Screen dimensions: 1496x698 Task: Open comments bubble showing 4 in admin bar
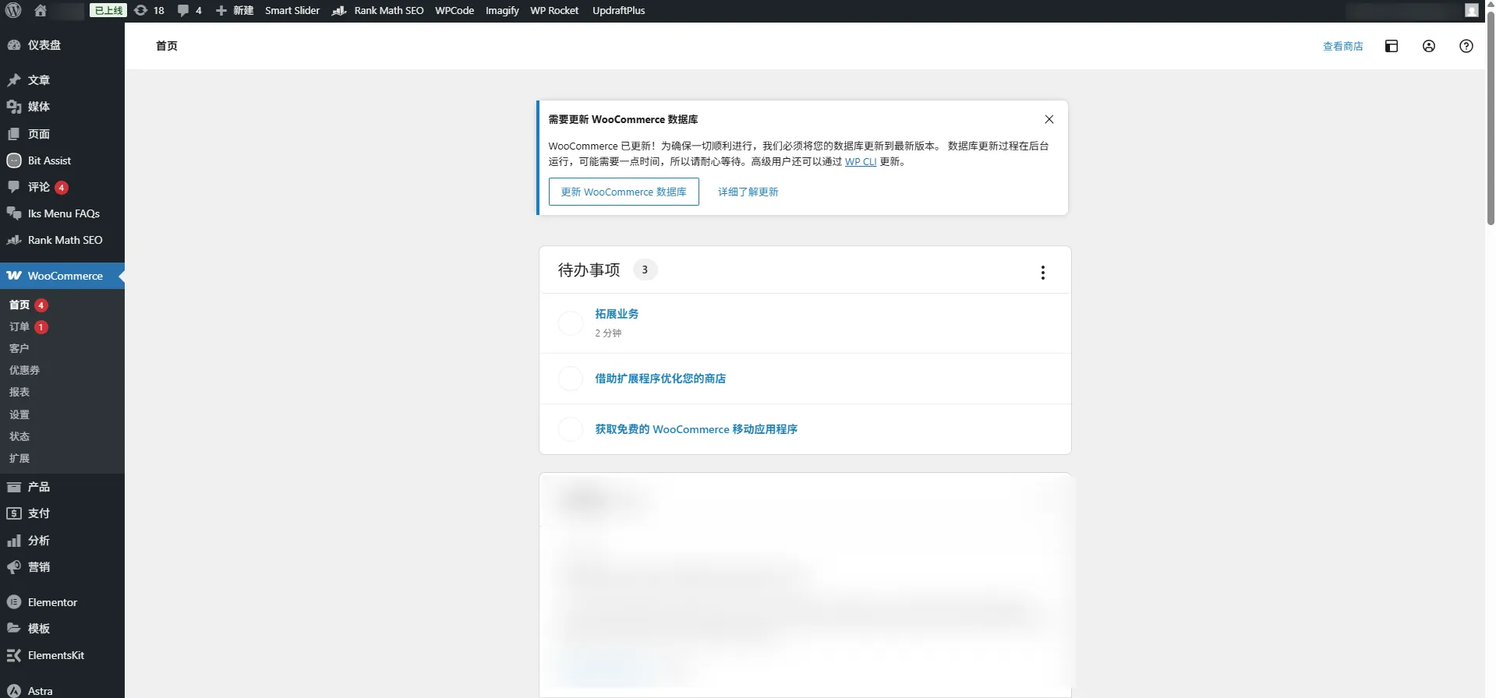pos(189,11)
